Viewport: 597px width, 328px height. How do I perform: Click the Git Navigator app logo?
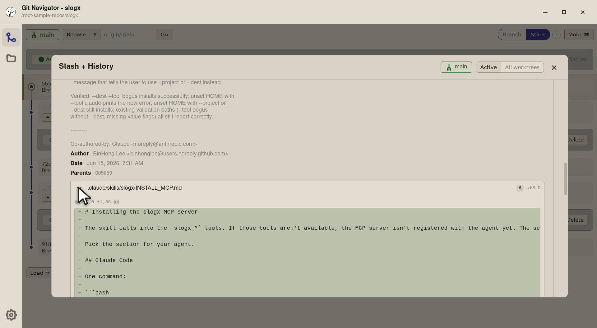[11, 12]
